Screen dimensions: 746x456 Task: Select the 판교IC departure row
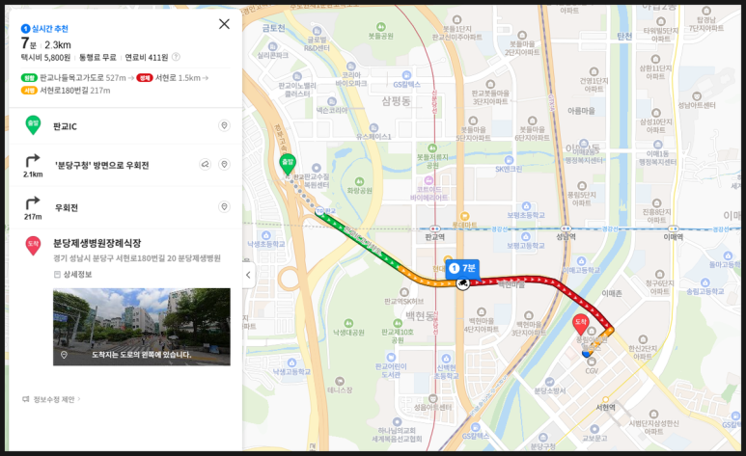125,126
